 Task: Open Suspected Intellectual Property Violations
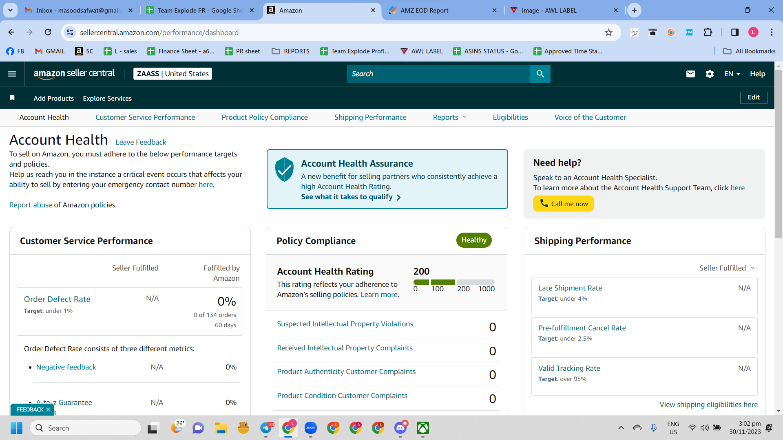click(x=345, y=324)
